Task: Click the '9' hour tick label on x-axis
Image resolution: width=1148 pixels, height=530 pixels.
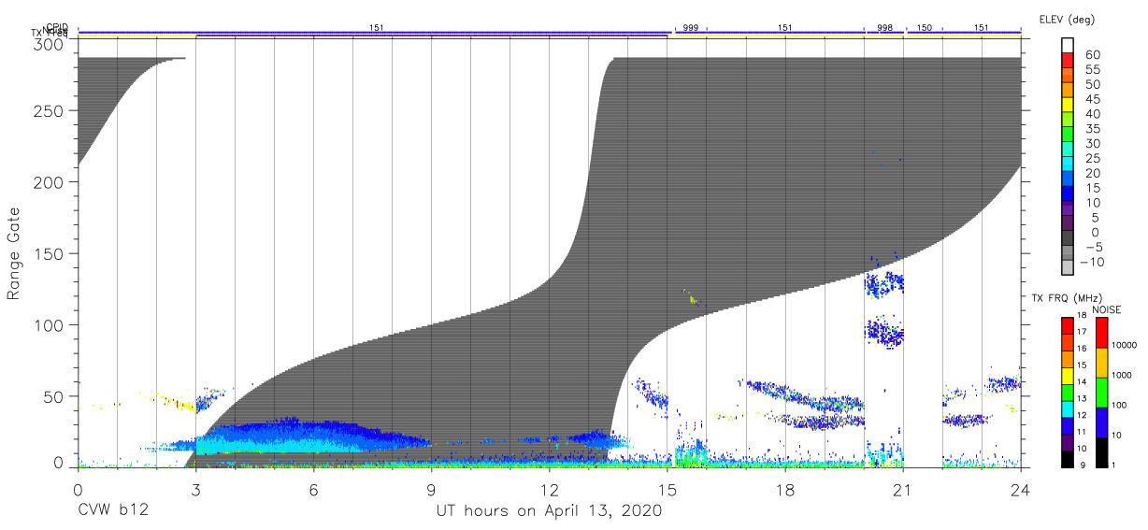Action: 431,490
